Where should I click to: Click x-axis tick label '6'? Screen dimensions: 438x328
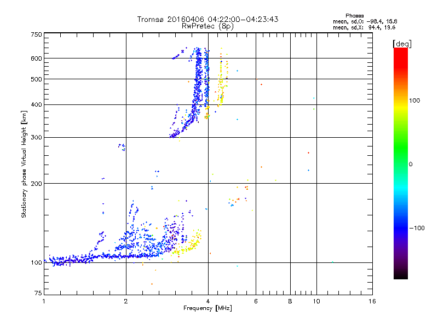(256, 301)
